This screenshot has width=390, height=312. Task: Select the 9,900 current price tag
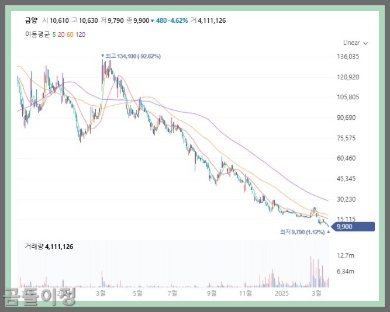353,227
